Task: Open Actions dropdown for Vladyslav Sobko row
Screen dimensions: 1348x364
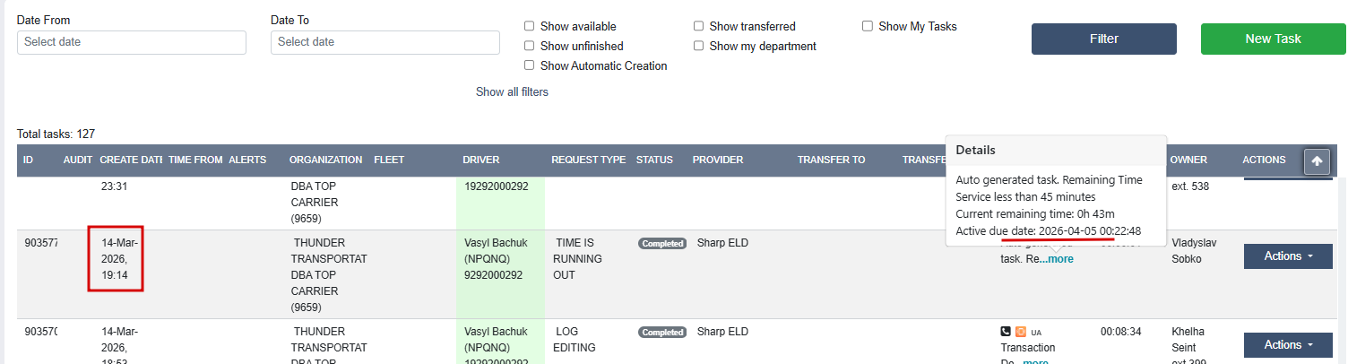Action: click(1288, 256)
